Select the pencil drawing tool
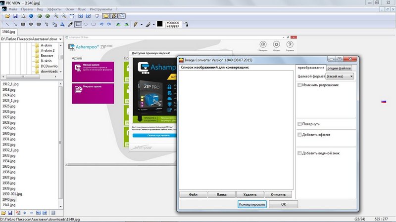Screen dimensions: 396x222 136,24
